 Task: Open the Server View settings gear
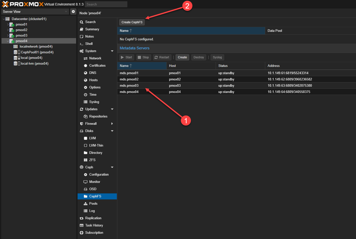pyautogui.click(x=73, y=12)
